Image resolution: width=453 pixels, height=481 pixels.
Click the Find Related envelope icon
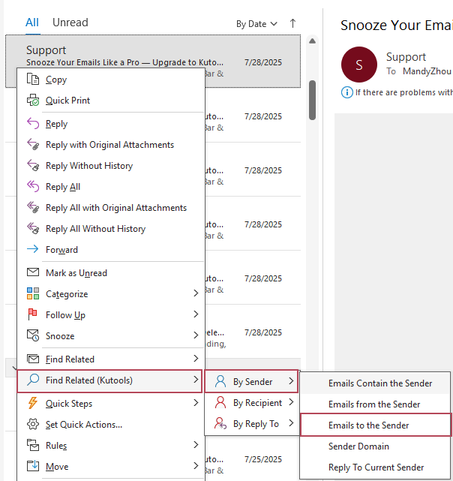coord(33,359)
